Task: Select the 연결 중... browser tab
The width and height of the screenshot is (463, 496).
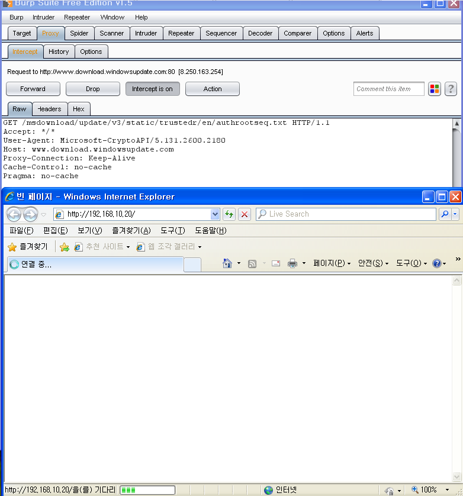Action: click(95, 265)
